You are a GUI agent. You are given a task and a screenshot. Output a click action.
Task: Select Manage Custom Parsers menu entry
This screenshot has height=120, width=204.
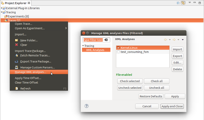pyautogui.click(x=38, y=67)
